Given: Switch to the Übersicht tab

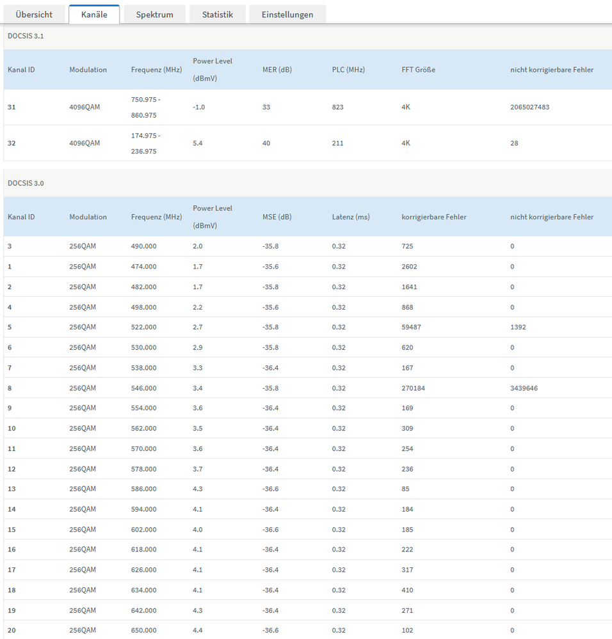Looking at the screenshot, I should pyautogui.click(x=35, y=15).
